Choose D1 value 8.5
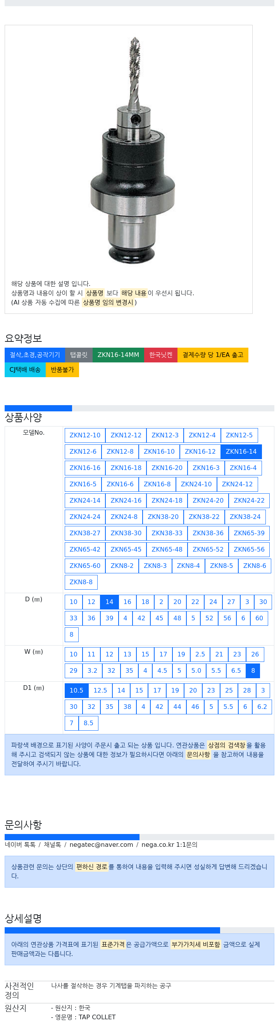Image resolution: width=279 pixels, height=1022 pixels. point(88,723)
